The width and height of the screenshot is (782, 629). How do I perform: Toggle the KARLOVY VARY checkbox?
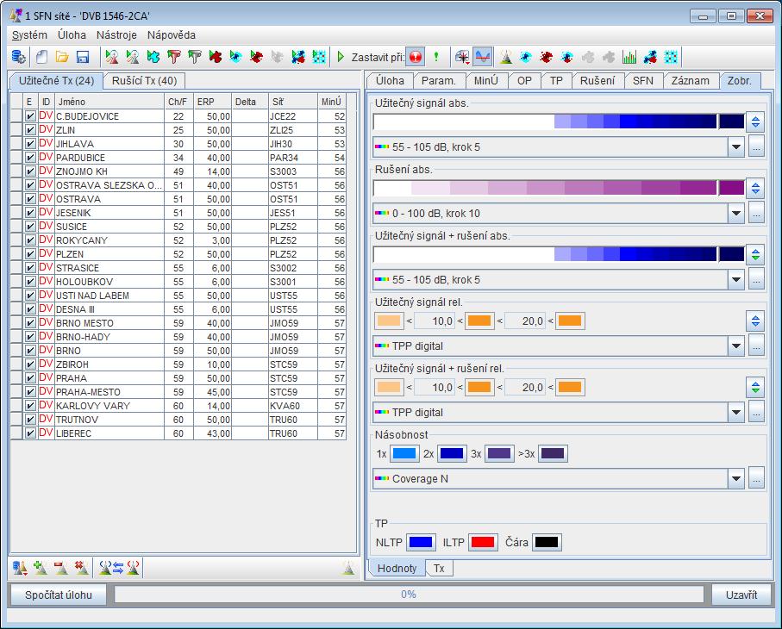(x=30, y=406)
